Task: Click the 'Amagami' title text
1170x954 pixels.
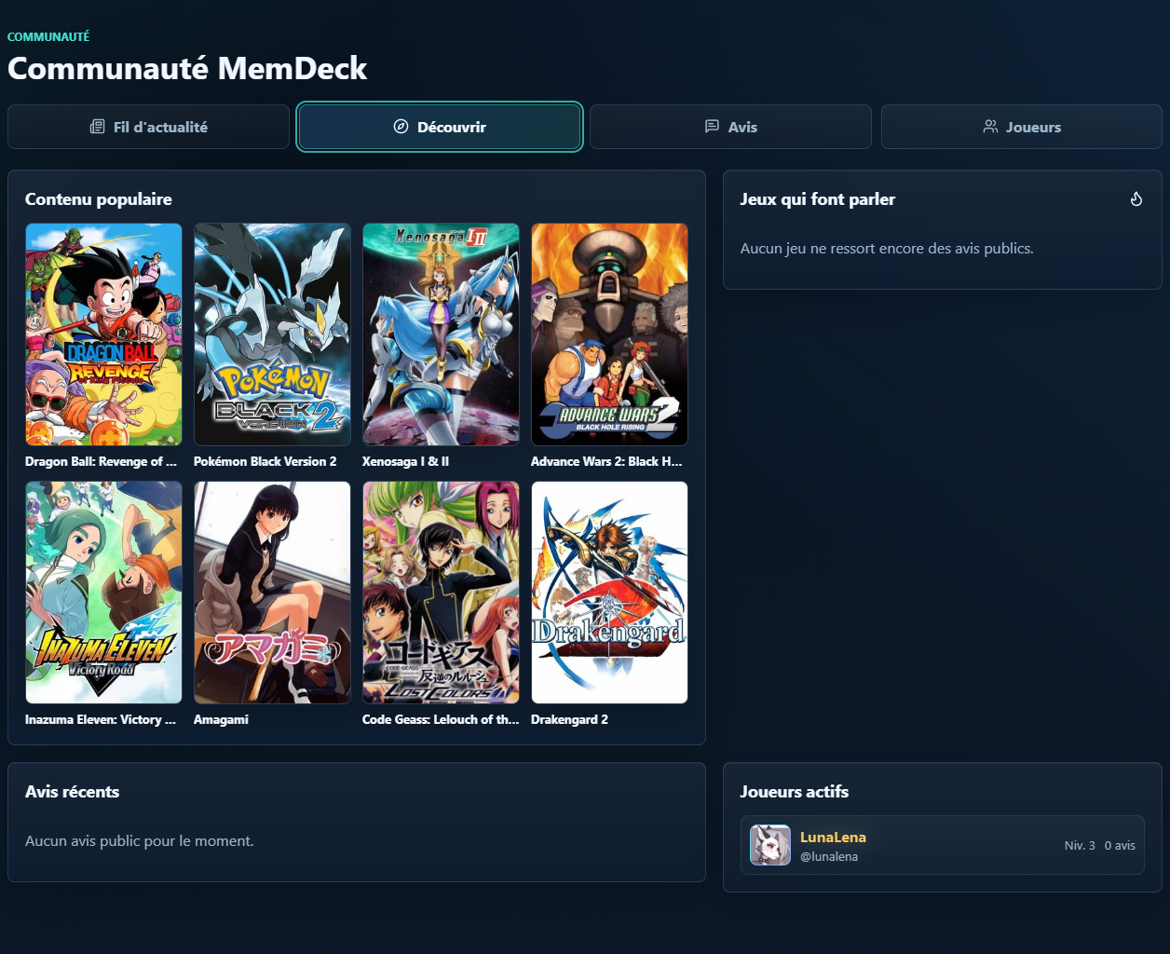Action: (x=221, y=719)
